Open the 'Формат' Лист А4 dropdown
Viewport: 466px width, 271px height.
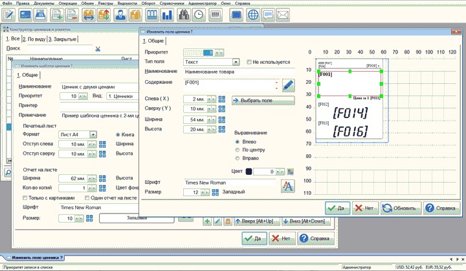(93, 134)
